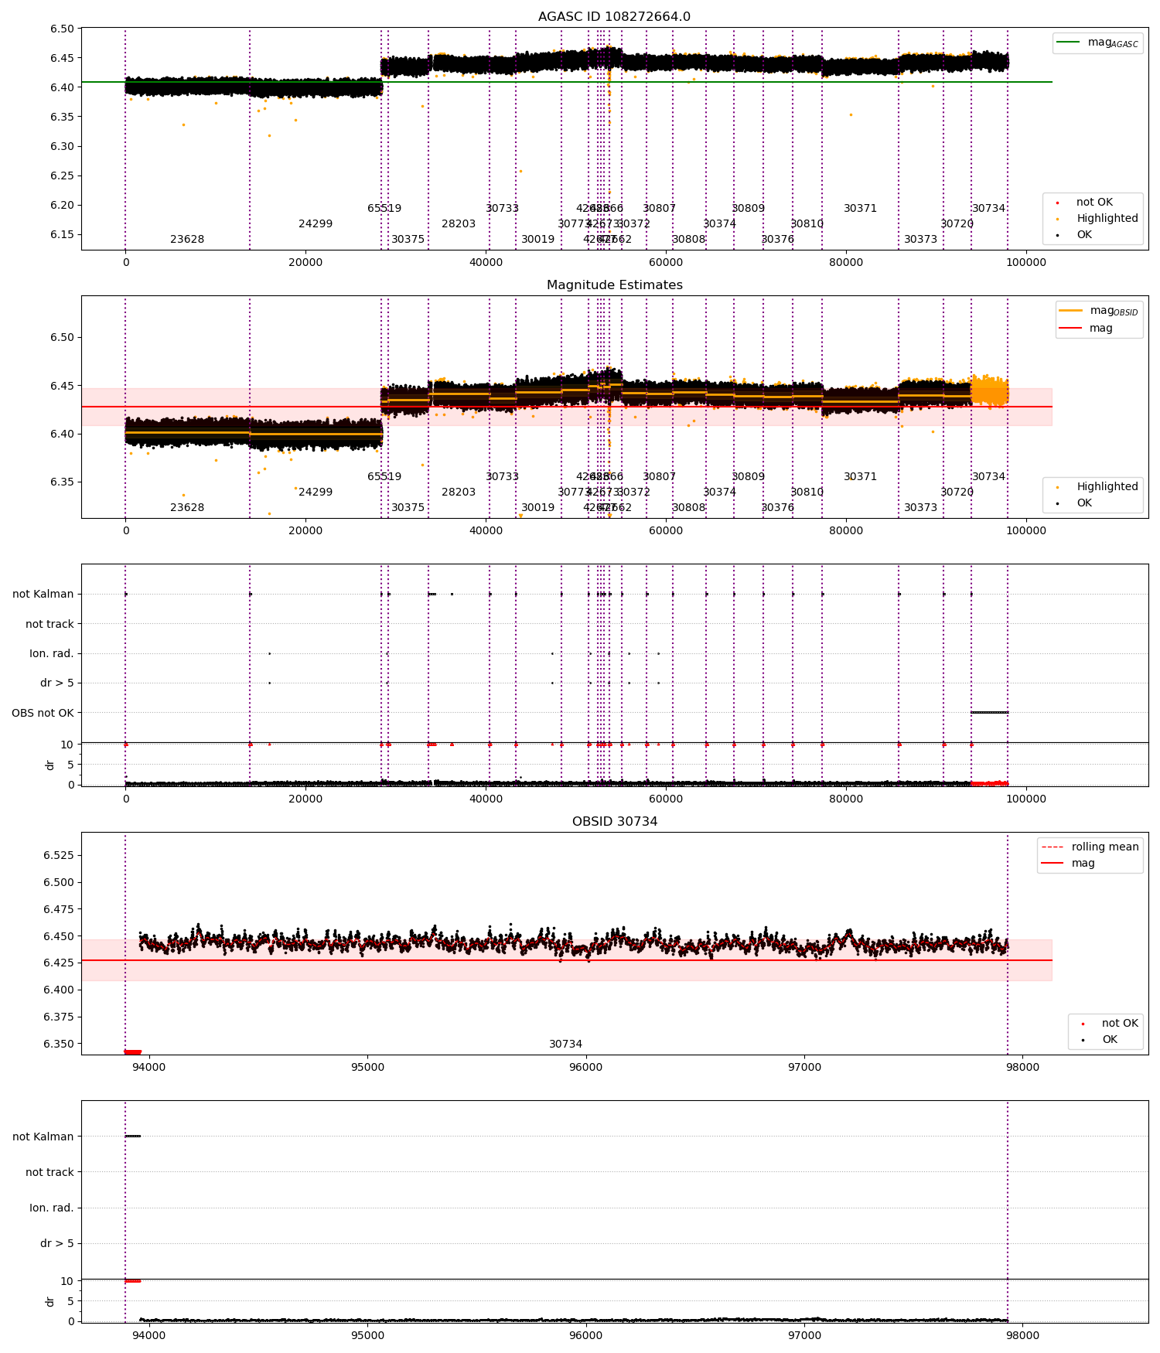The width and height of the screenshot is (1160, 1353).
Task: Click obsid label 30809 in AGASC ID plot
Action: [748, 208]
